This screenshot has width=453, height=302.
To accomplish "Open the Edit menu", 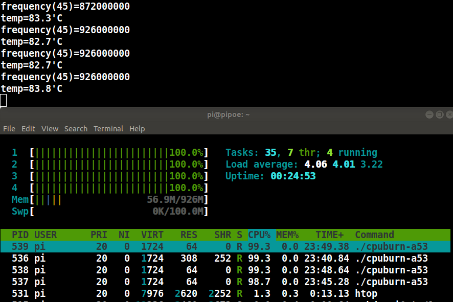I will click(x=28, y=129).
